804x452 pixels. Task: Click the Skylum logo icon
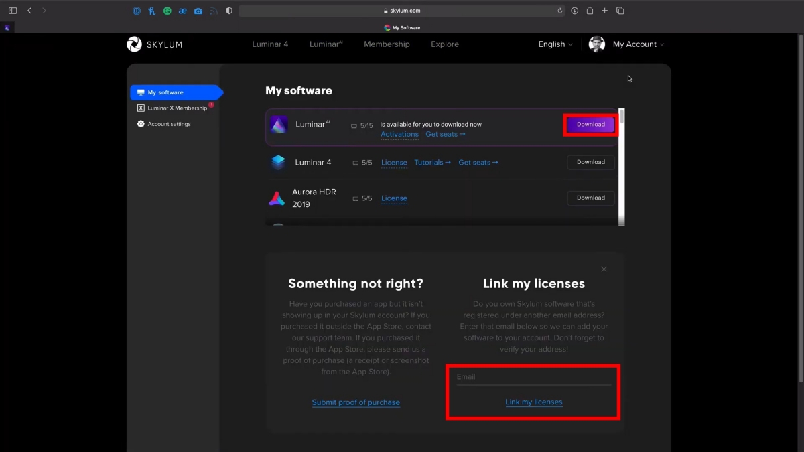(134, 44)
